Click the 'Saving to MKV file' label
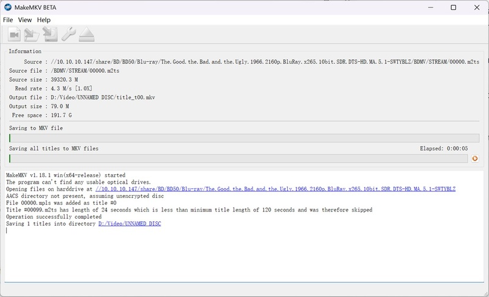Image resolution: width=489 pixels, height=297 pixels. [36, 128]
